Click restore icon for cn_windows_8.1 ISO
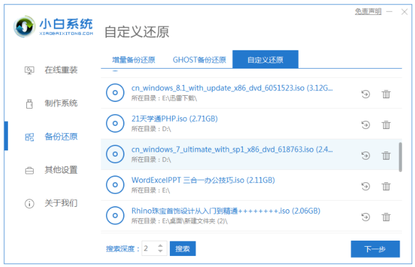 pyautogui.click(x=366, y=94)
